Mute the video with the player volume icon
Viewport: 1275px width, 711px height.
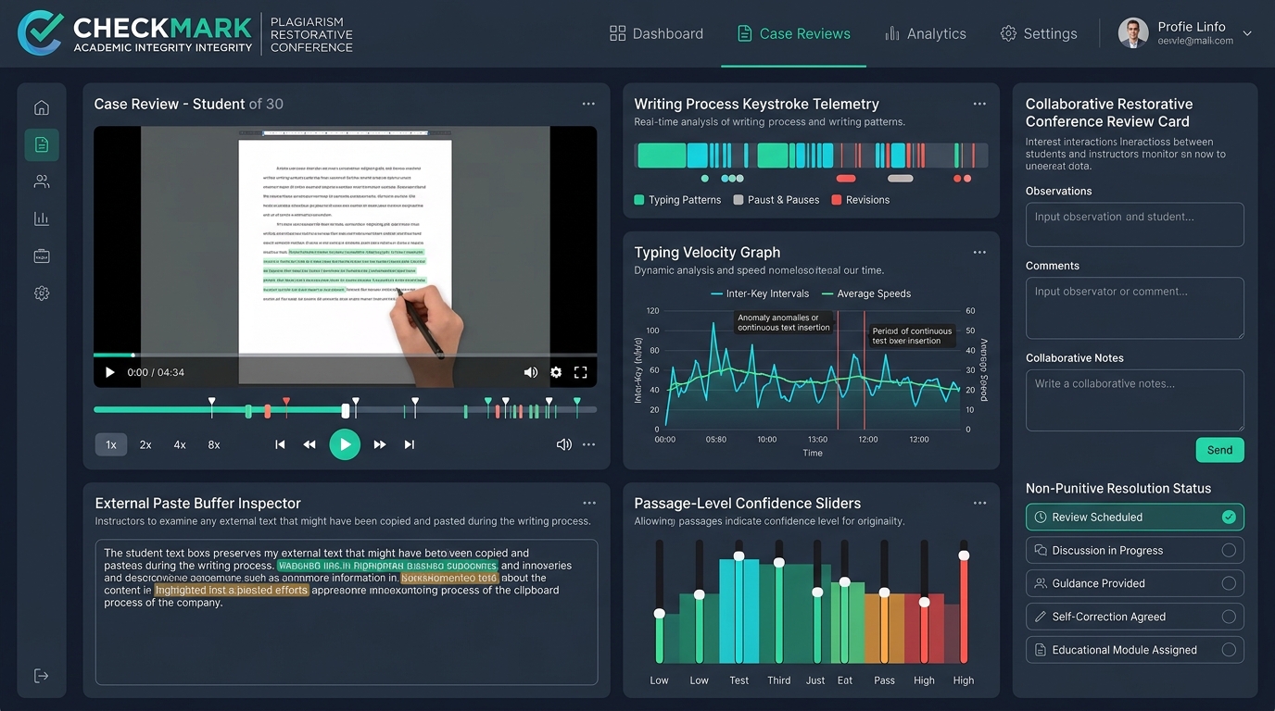[531, 372]
